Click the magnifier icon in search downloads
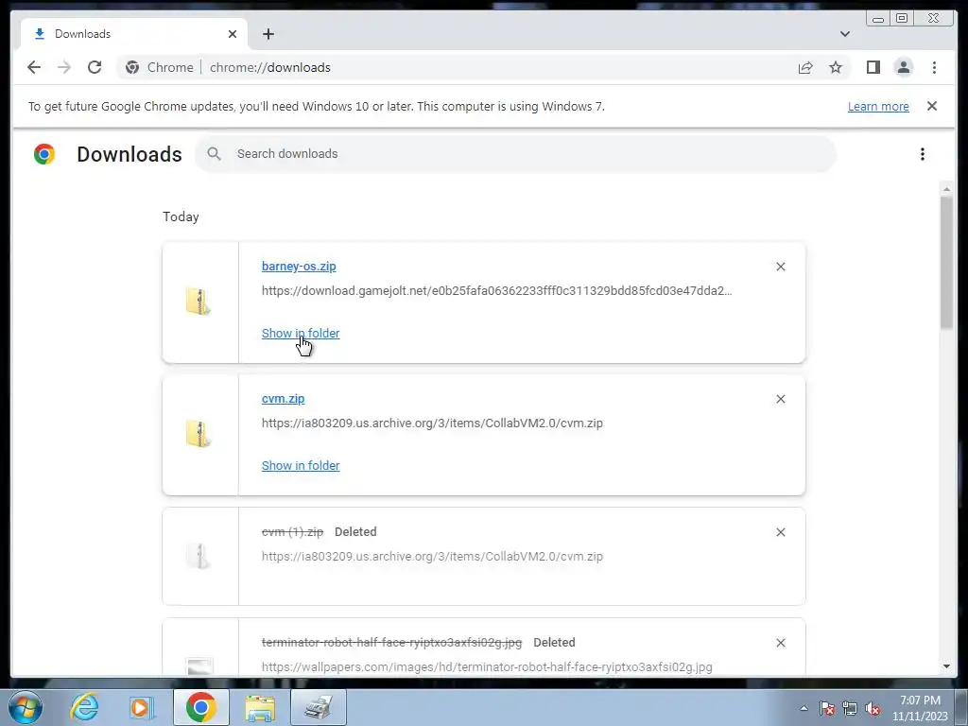The image size is (968, 726). coord(214,154)
